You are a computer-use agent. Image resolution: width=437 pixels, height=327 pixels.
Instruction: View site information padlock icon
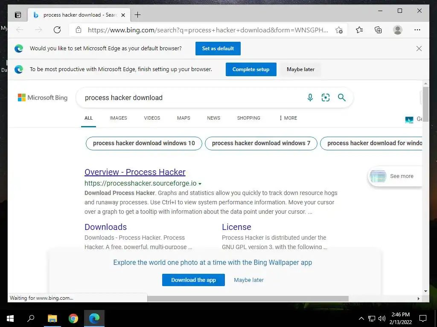pos(79,30)
